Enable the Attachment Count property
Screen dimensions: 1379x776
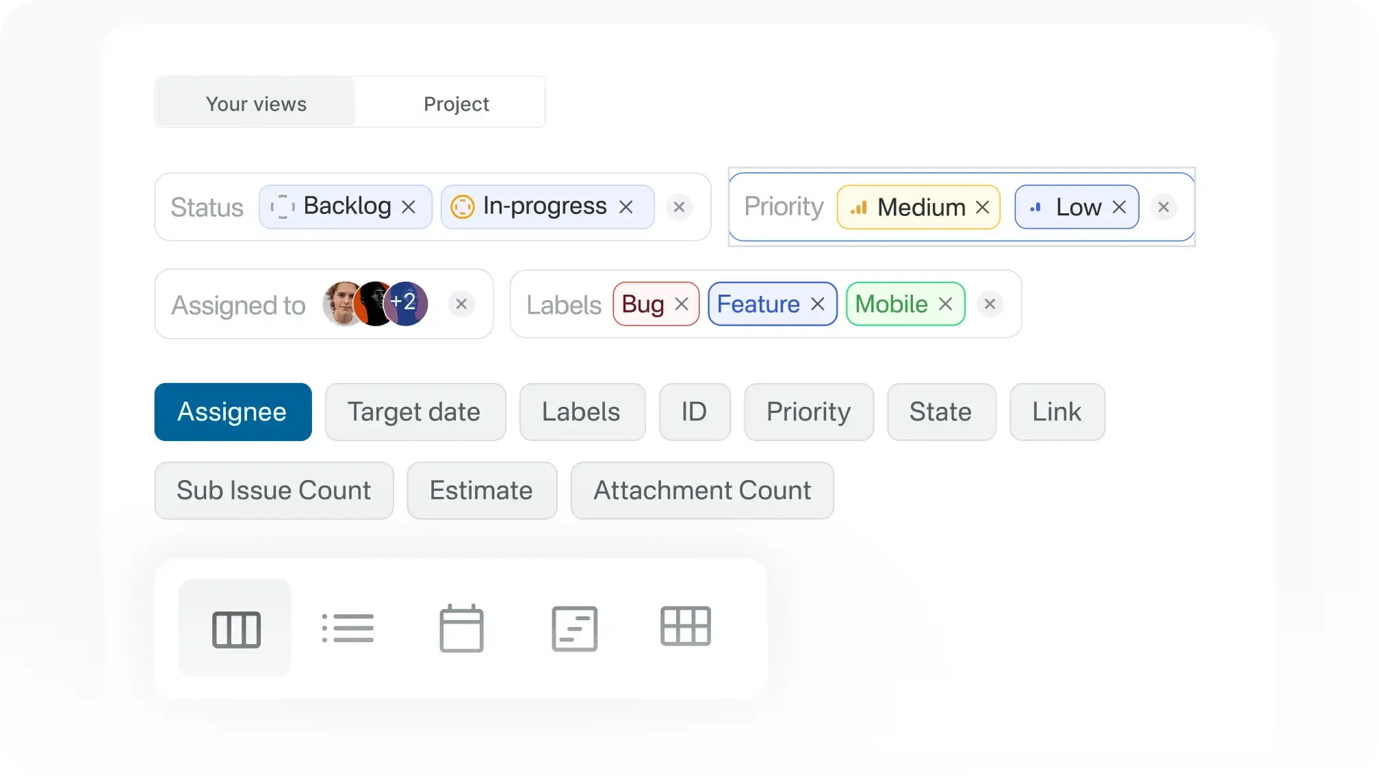(701, 490)
